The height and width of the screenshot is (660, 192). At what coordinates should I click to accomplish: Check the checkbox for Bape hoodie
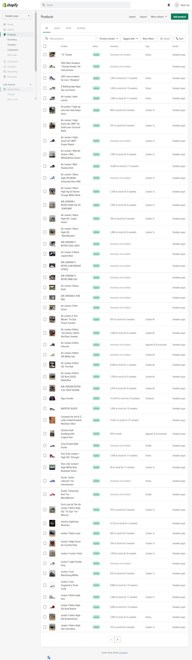(x=45, y=398)
